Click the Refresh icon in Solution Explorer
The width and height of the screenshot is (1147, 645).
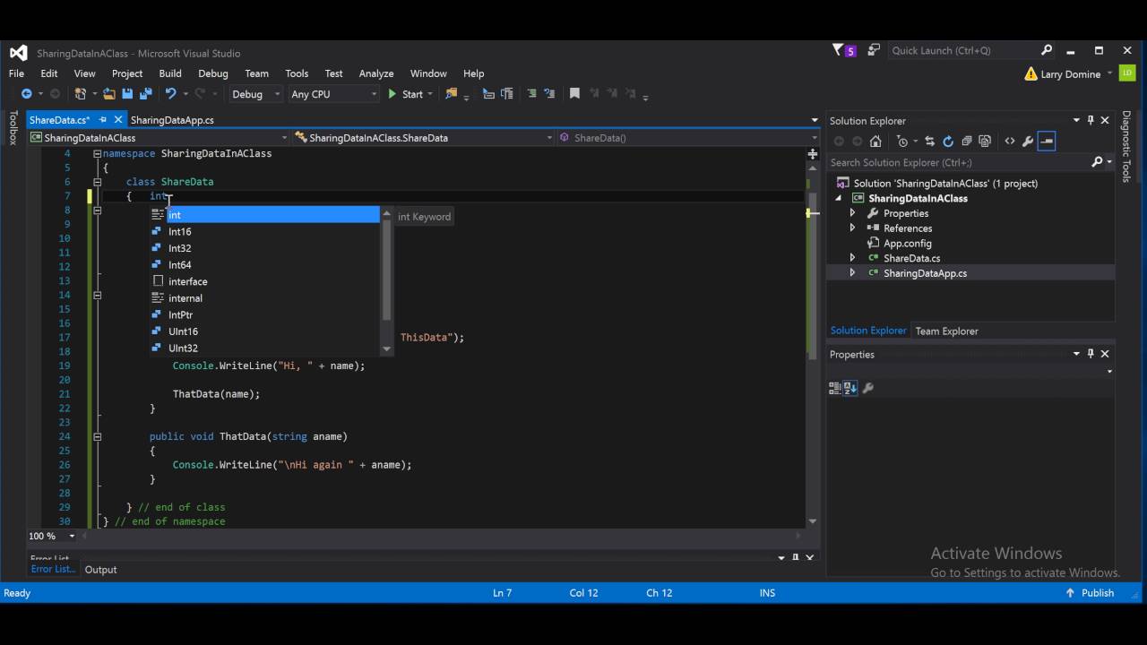pos(948,141)
